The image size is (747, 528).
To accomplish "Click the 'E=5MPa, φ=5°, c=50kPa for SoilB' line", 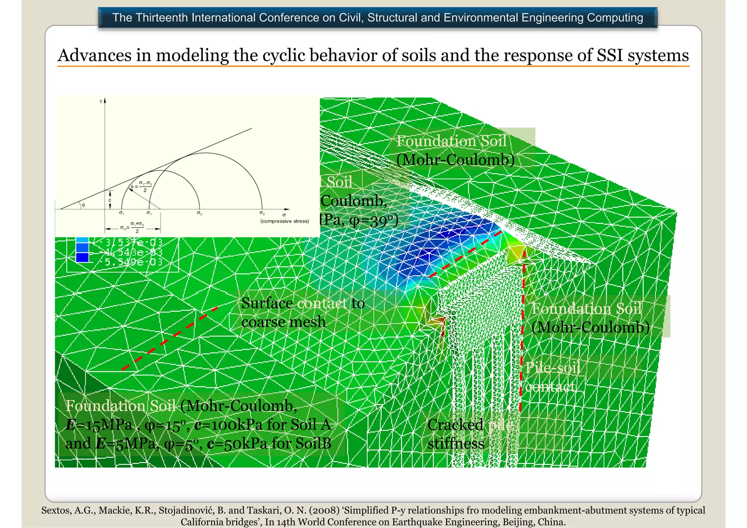I will pos(214,444).
